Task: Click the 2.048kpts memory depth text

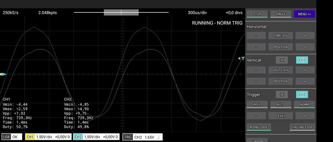Action: coord(47,13)
